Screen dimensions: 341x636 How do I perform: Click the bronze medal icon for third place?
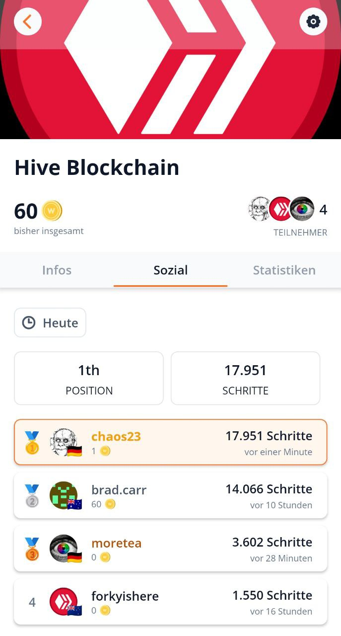coord(32,549)
